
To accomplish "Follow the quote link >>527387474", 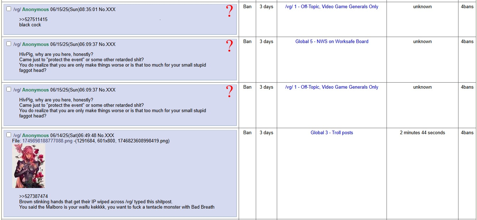I will point(33,197).
